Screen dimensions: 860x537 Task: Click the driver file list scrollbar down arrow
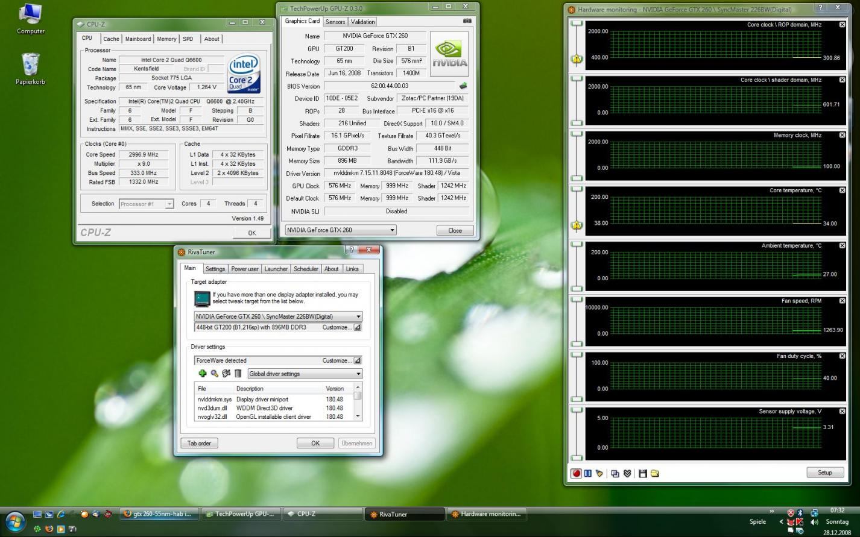358,416
